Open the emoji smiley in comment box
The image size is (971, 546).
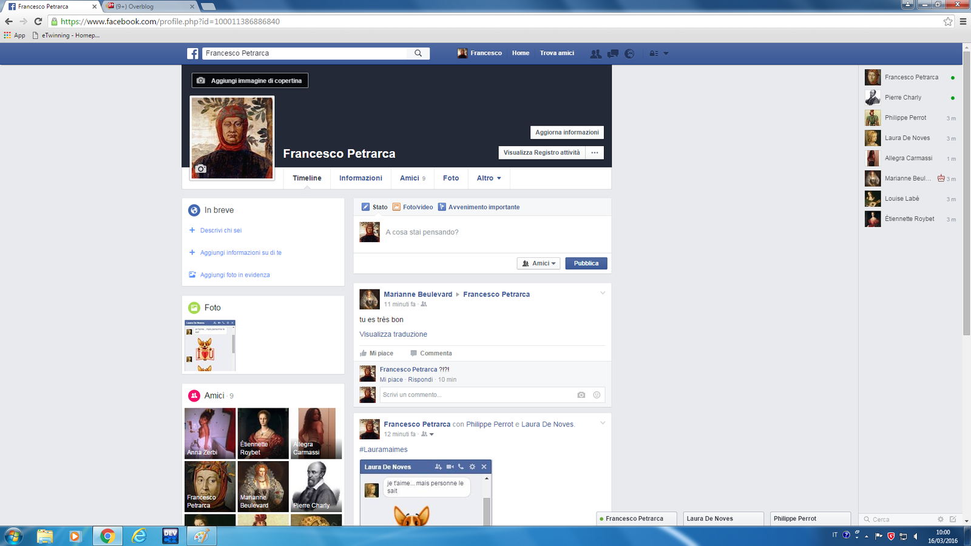597,395
